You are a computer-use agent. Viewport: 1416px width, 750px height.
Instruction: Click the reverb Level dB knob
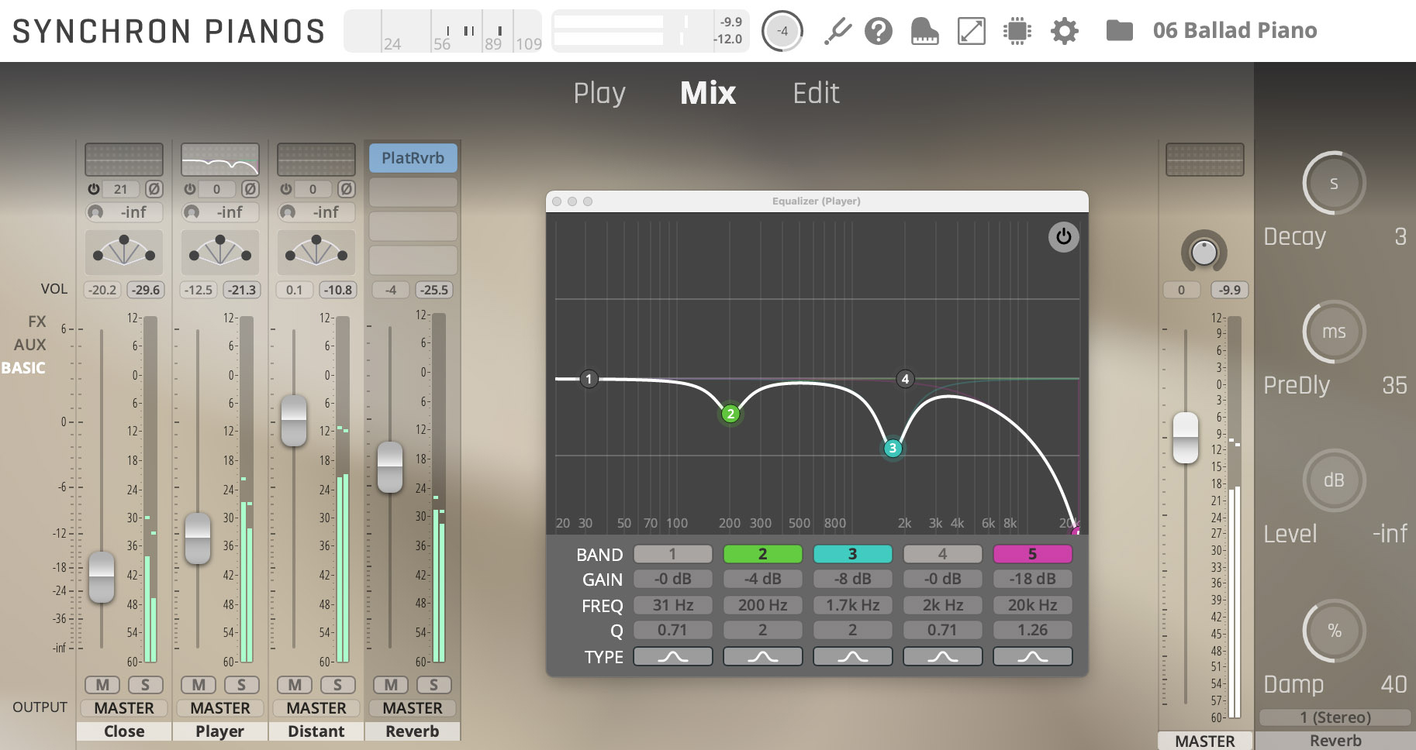(1334, 480)
